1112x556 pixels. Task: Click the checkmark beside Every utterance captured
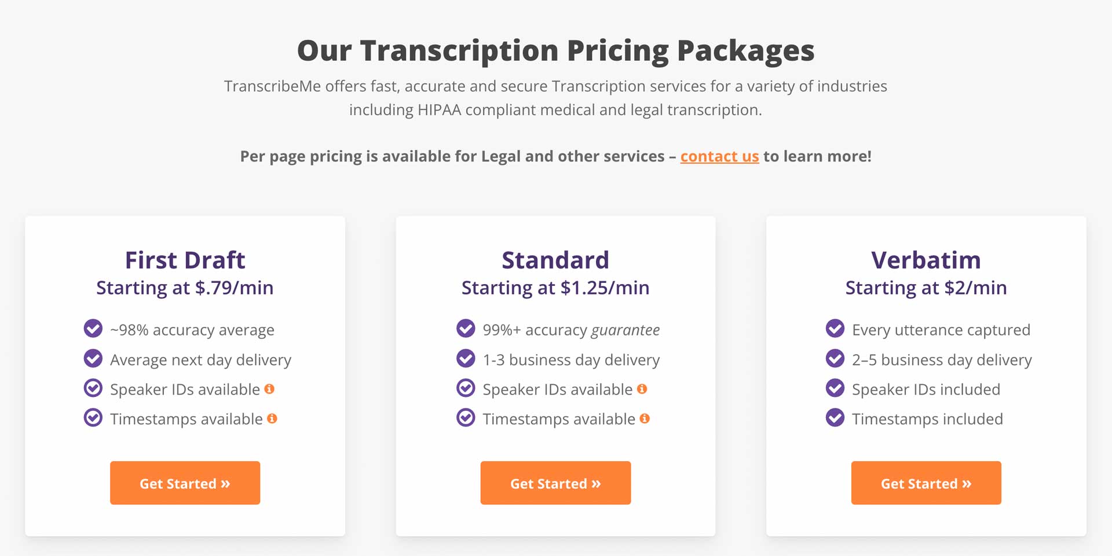(x=835, y=328)
